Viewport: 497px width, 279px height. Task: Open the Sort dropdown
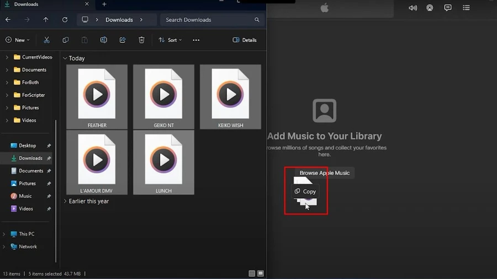[170, 40]
